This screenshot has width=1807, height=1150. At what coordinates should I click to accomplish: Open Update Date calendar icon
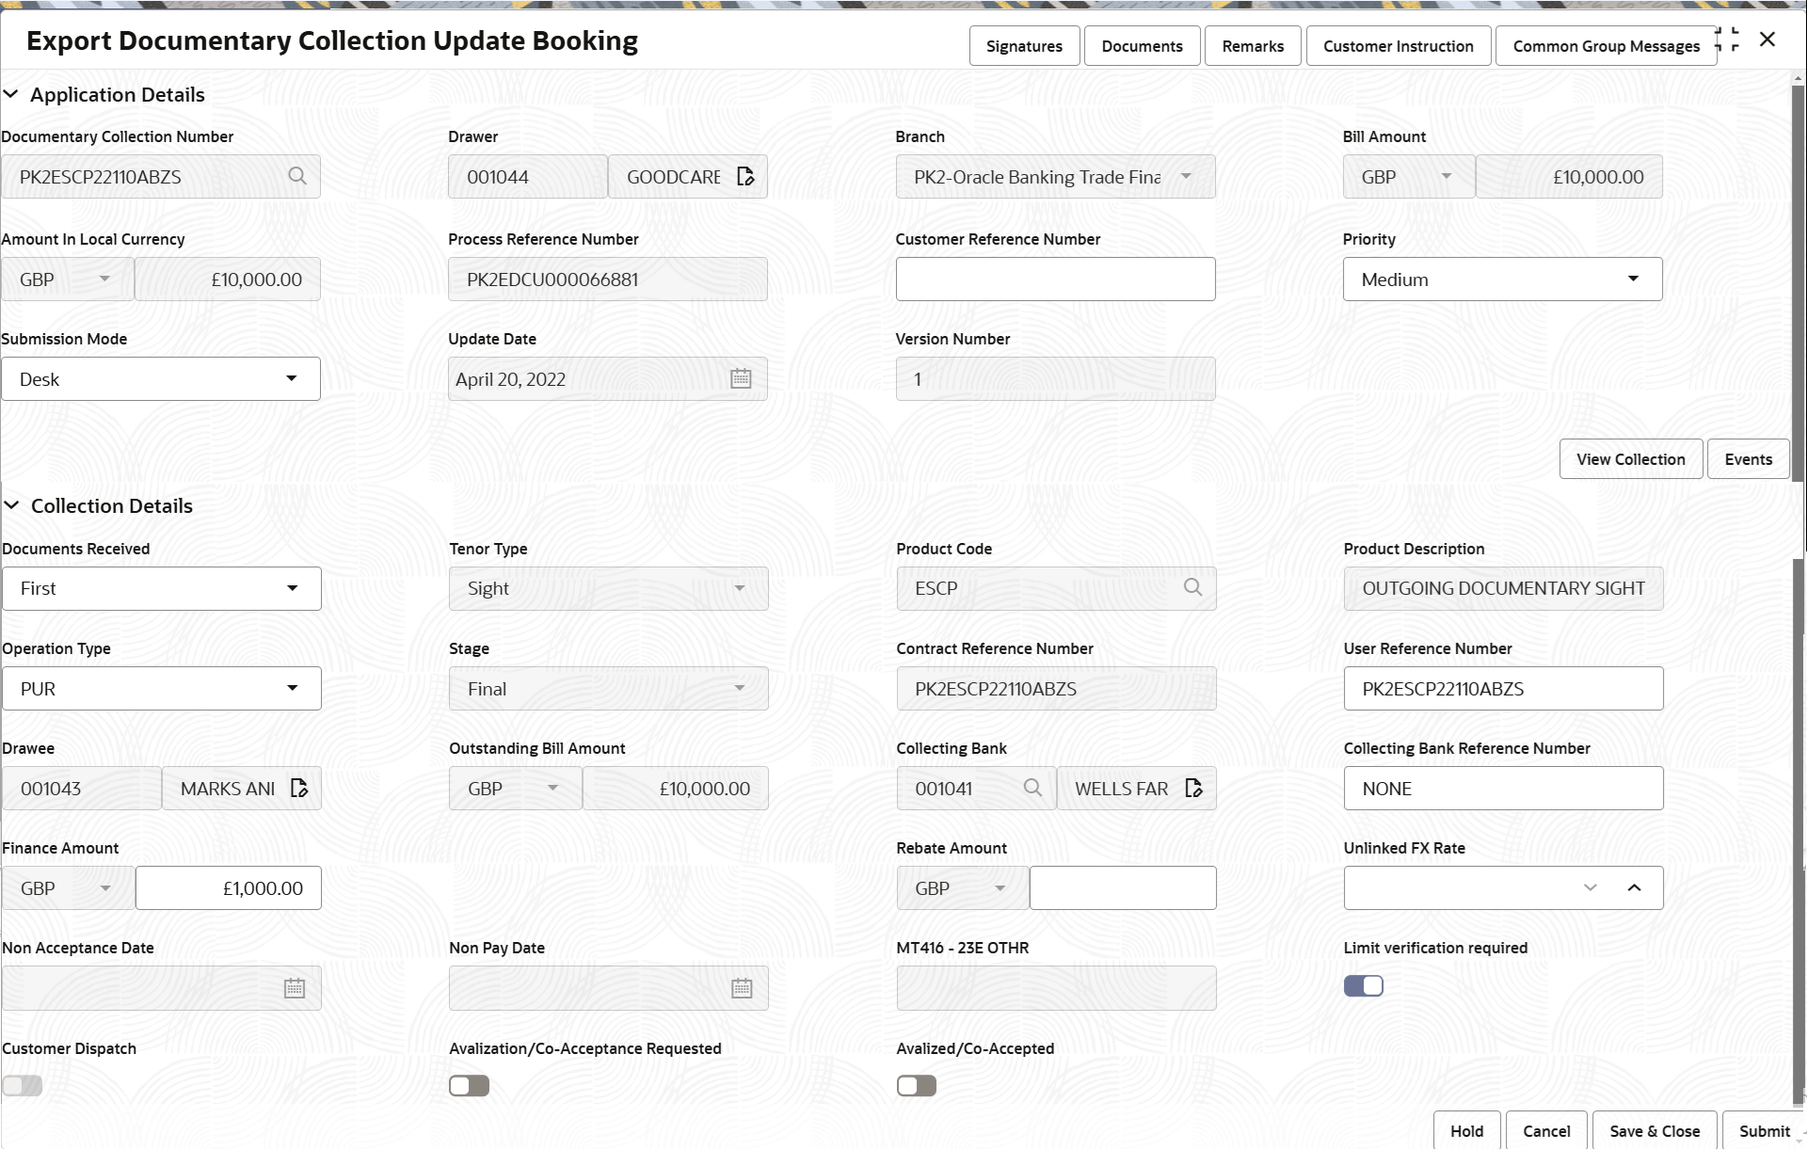[741, 378]
